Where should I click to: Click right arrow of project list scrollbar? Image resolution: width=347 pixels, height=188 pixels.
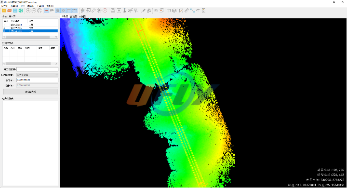pyautogui.click(x=56, y=37)
